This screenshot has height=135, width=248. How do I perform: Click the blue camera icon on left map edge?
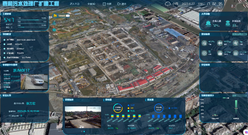pos(54,30)
